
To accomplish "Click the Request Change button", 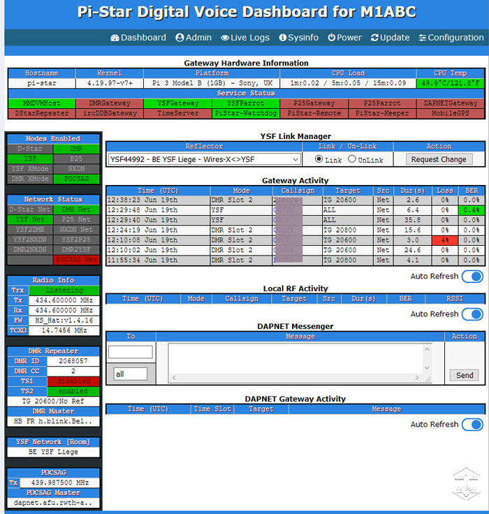I will pos(439,159).
